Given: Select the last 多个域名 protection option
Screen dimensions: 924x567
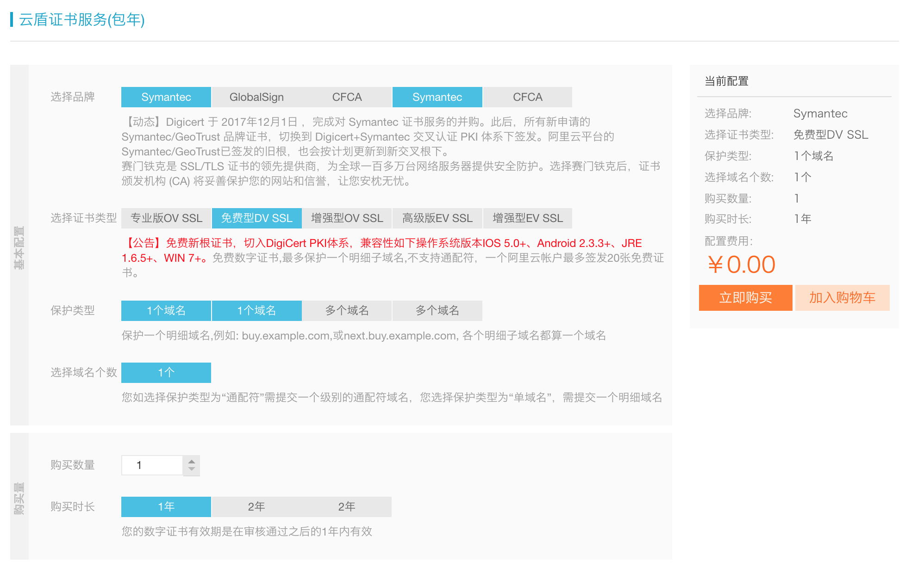Looking at the screenshot, I should pos(437,311).
